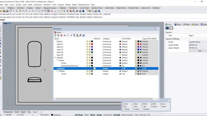Click the lightbulb Show/Hide toolbar icon
207x116 pixels.
64,11
